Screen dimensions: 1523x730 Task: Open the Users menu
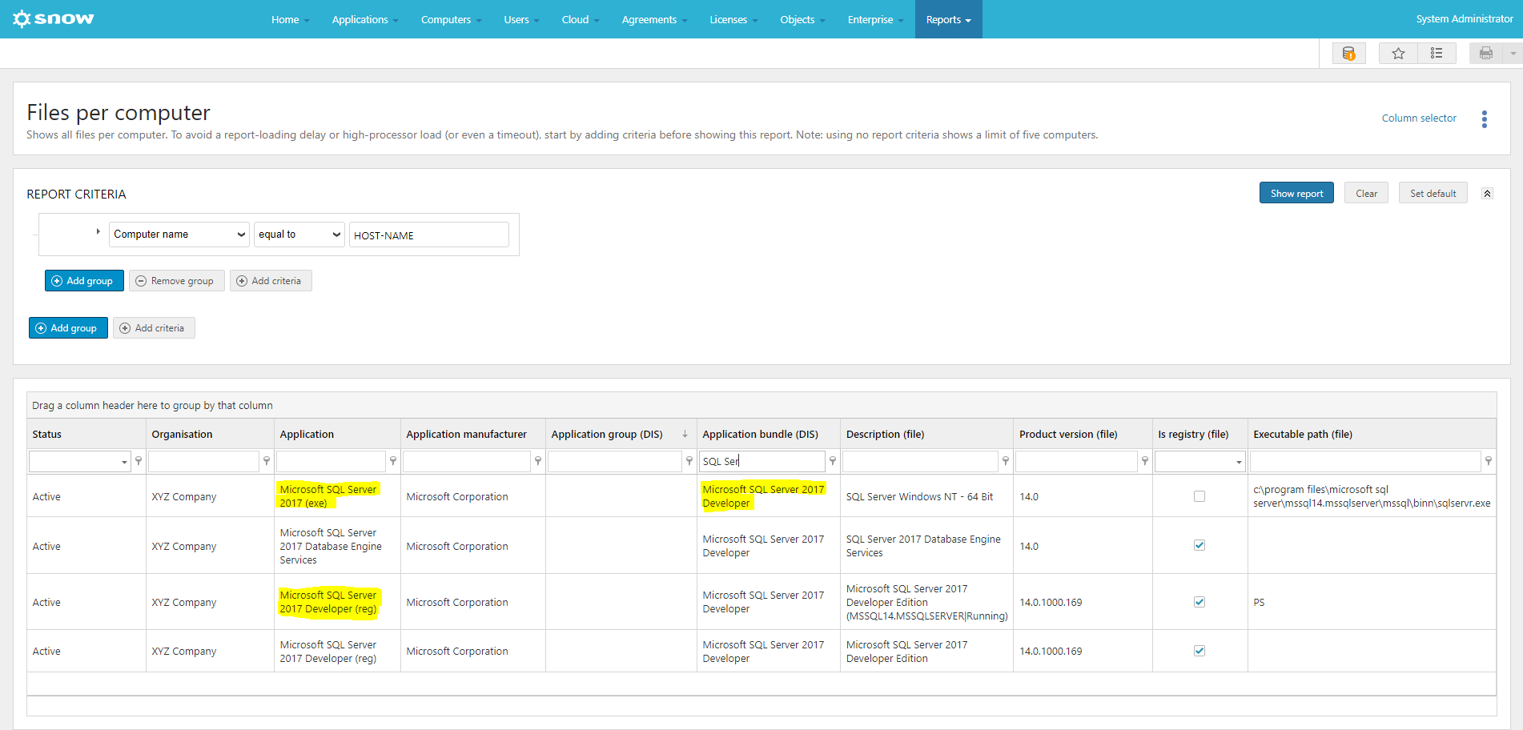tap(521, 19)
